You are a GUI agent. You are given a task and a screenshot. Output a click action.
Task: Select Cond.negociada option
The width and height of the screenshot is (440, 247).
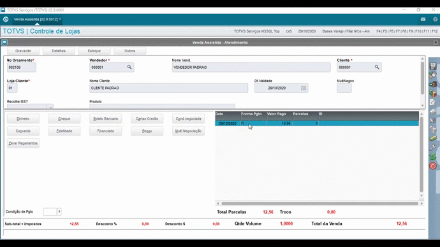tap(188, 119)
